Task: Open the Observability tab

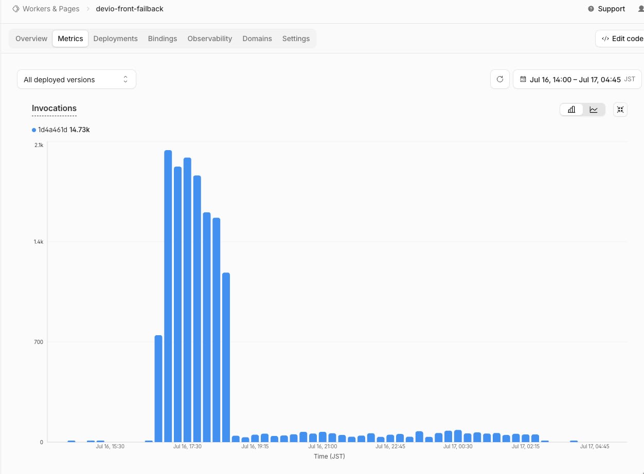Action: [x=210, y=39]
